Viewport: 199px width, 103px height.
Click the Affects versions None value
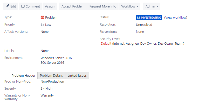[x=45, y=32]
